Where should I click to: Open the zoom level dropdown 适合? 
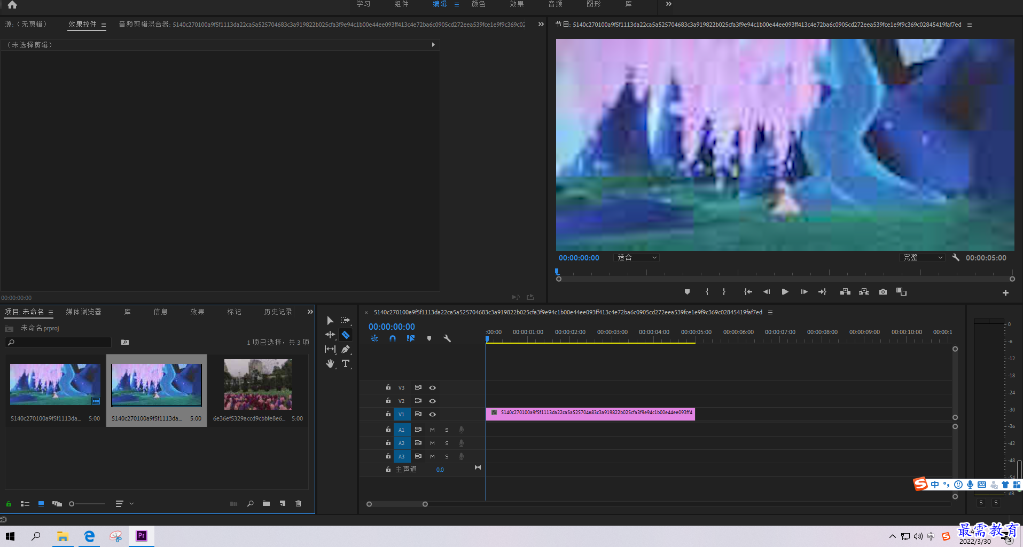(636, 257)
